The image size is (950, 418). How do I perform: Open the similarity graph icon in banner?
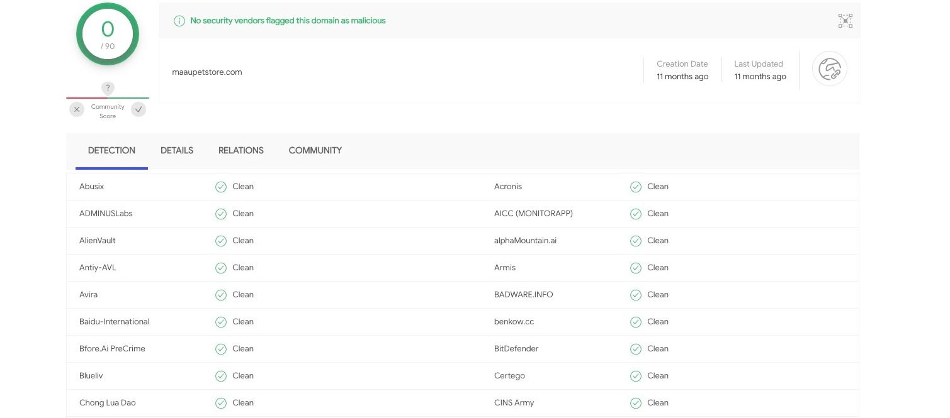tap(845, 21)
